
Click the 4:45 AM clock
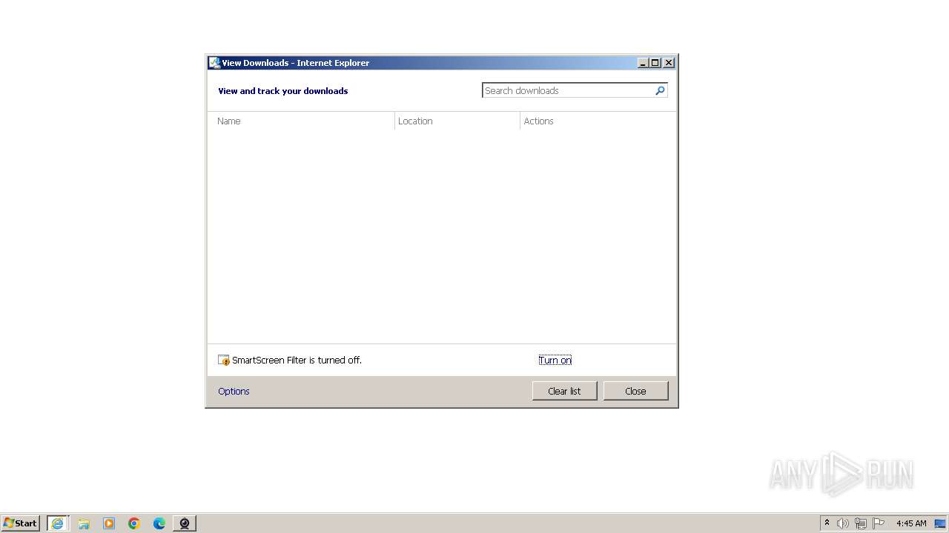911,523
